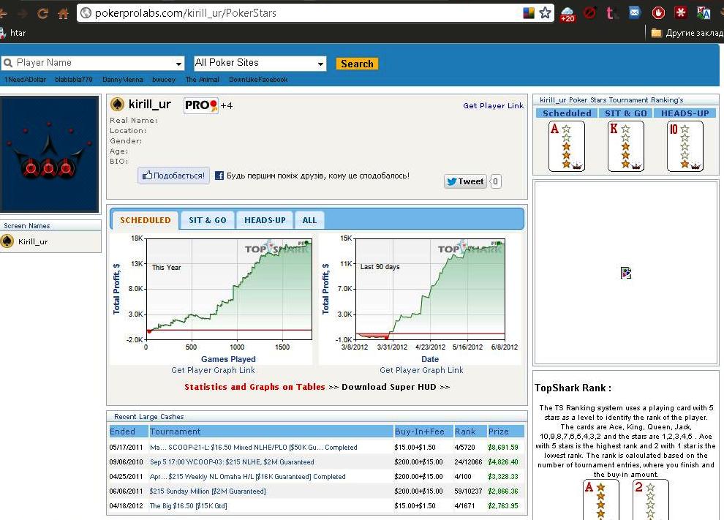The image size is (724, 520).
Task: Open the WCOOP-03 $215 NLHE tournament link
Action: 232,461
